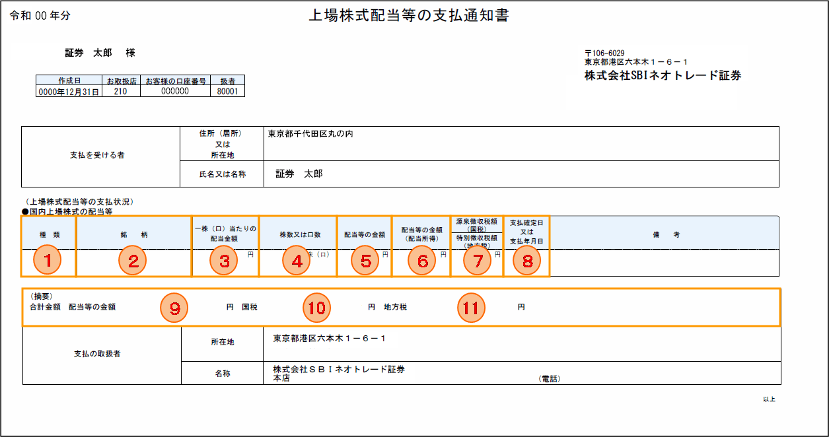Select the address 東京都千代田区丸の内

[310, 133]
